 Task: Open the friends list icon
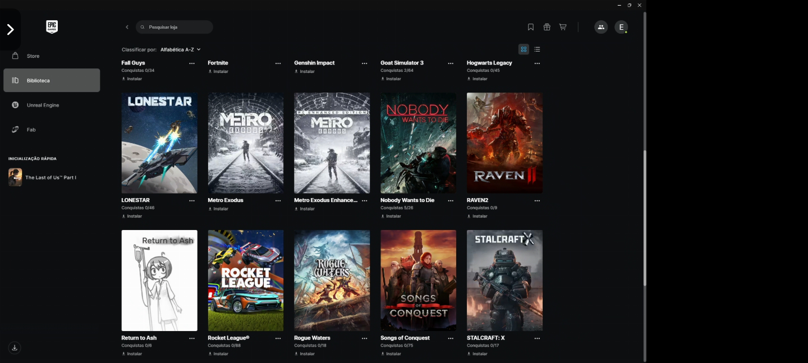[601, 27]
